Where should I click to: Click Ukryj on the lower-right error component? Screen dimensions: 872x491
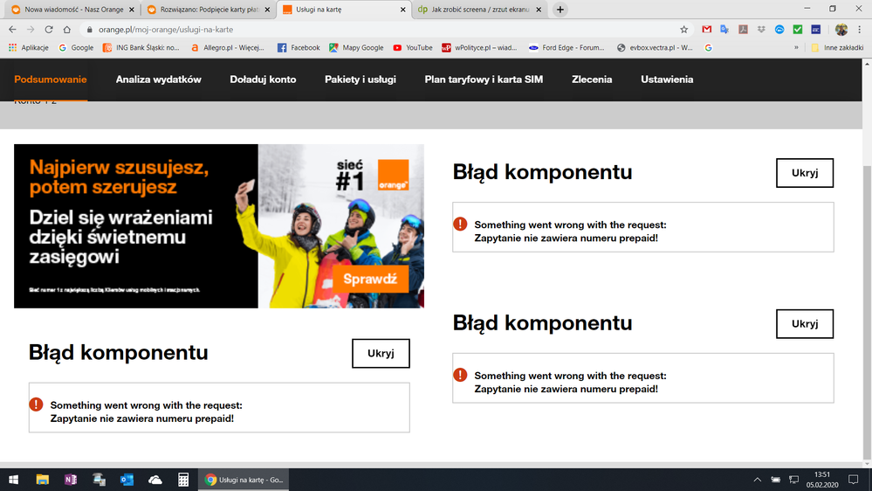pos(805,323)
